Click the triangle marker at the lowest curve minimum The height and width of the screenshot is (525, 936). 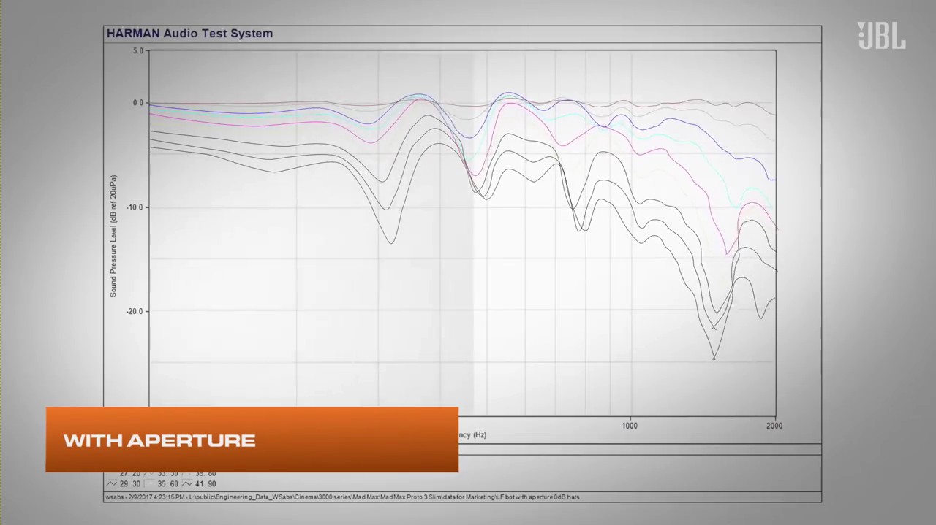714,357
